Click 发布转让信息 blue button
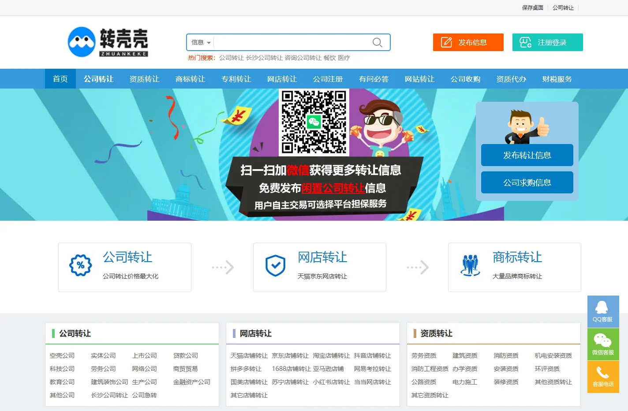Viewport: 628px width, 411px height. (x=527, y=155)
